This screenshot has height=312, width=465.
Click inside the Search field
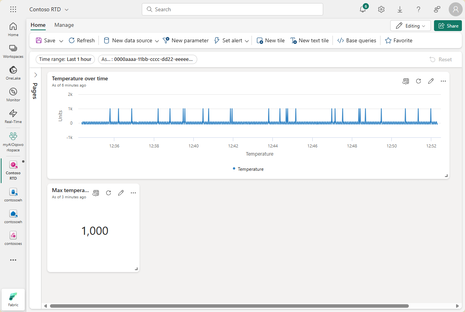(232, 9)
